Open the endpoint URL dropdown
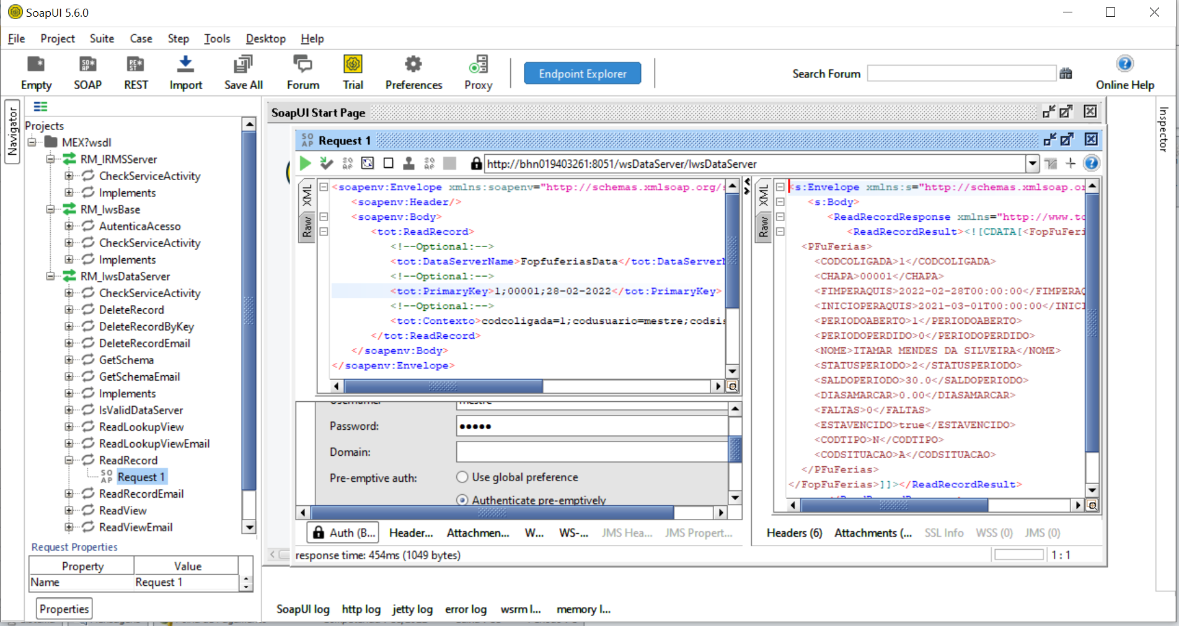1179x626 pixels. click(x=1032, y=163)
